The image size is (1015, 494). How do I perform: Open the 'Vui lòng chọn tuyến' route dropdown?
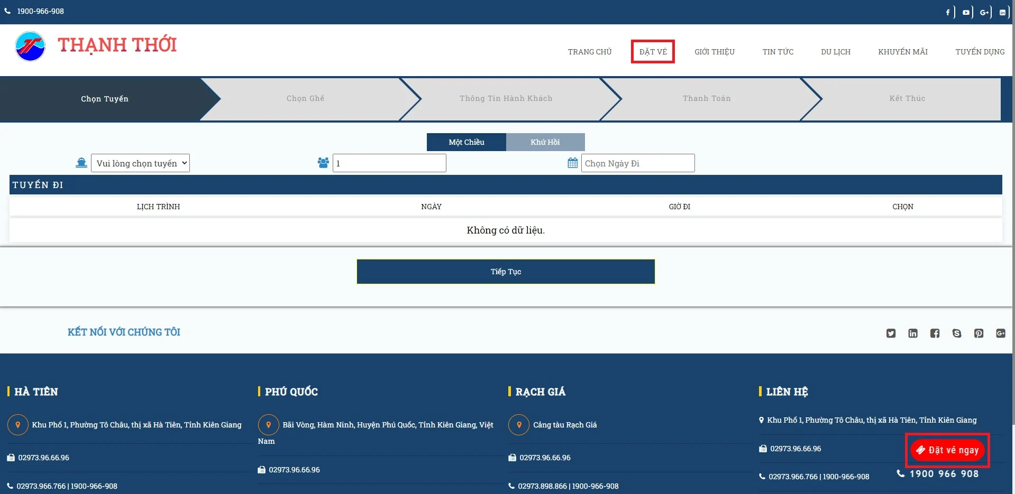(140, 163)
